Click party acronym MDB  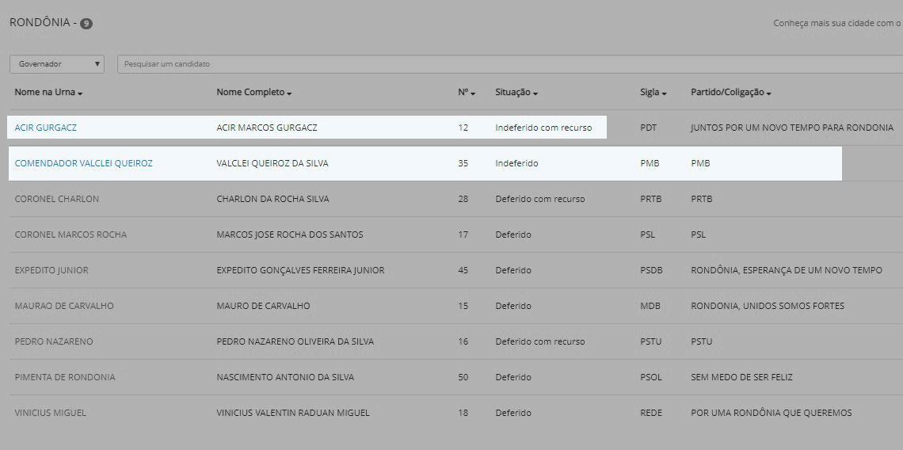(650, 306)
